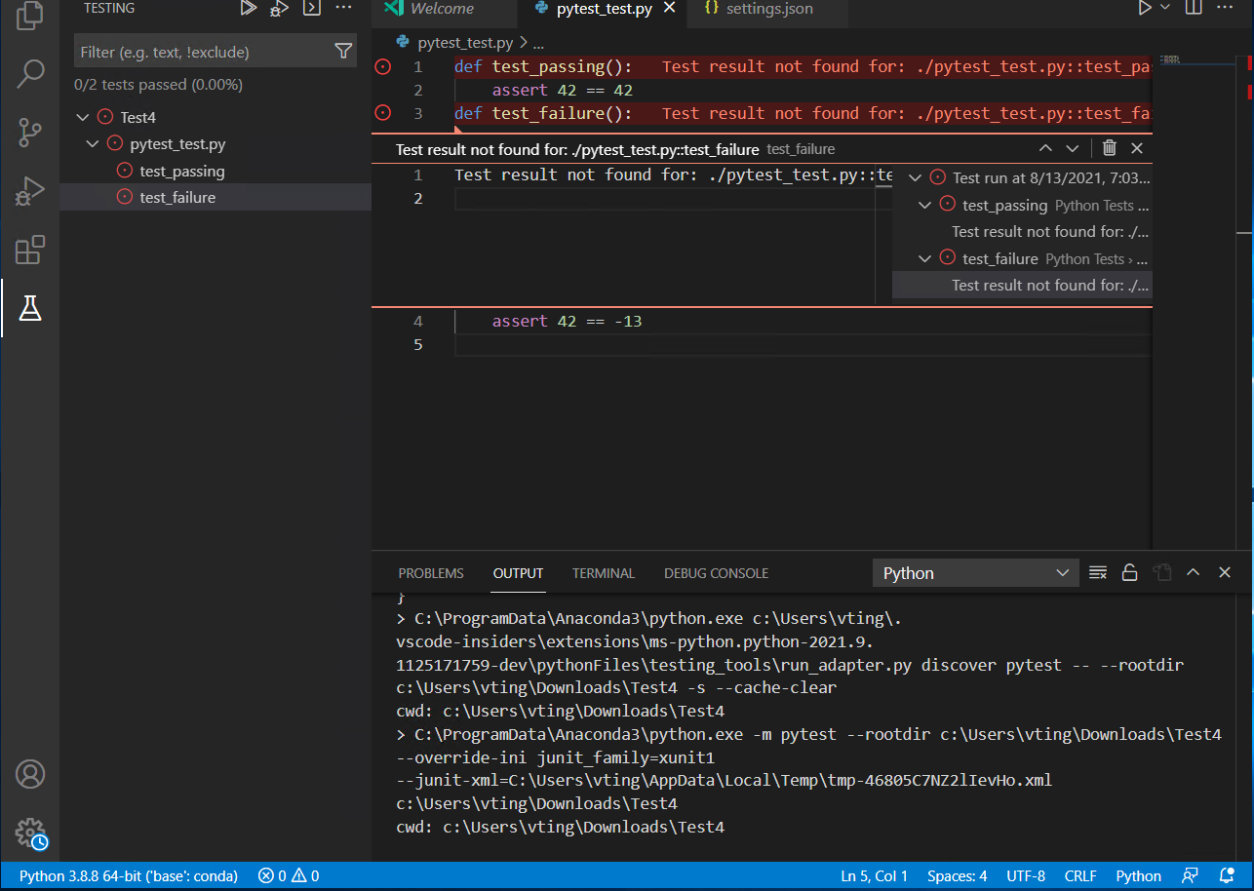This screenshot has height=891, width=1254.
Task: Change the CRLF line ending setting
Action: tap(1080, 875)
